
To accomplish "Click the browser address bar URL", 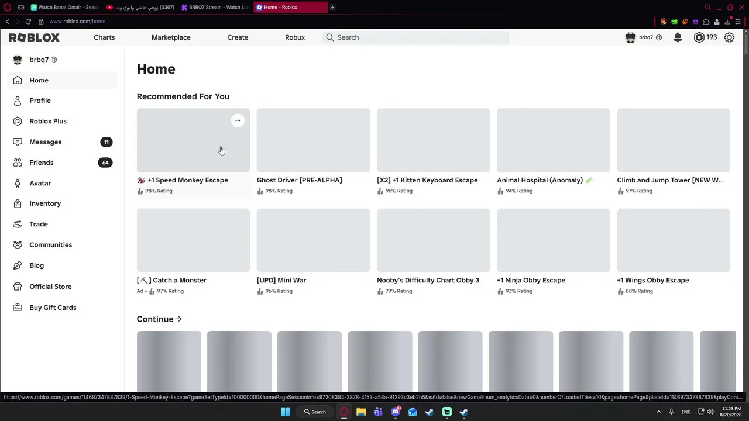I will [77, 22].
